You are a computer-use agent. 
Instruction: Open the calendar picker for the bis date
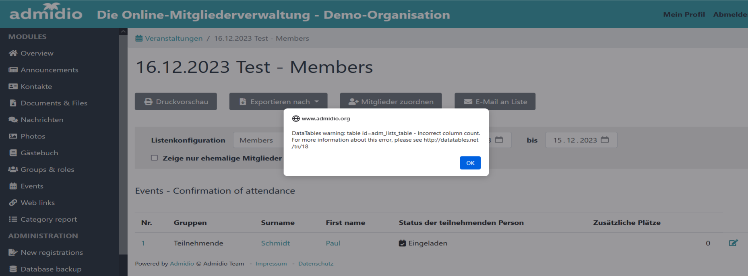(x=605, y=140)
